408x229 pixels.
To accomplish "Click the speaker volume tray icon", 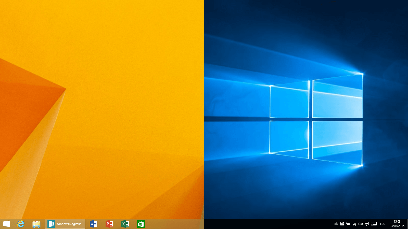I will (x=361, y=224).
